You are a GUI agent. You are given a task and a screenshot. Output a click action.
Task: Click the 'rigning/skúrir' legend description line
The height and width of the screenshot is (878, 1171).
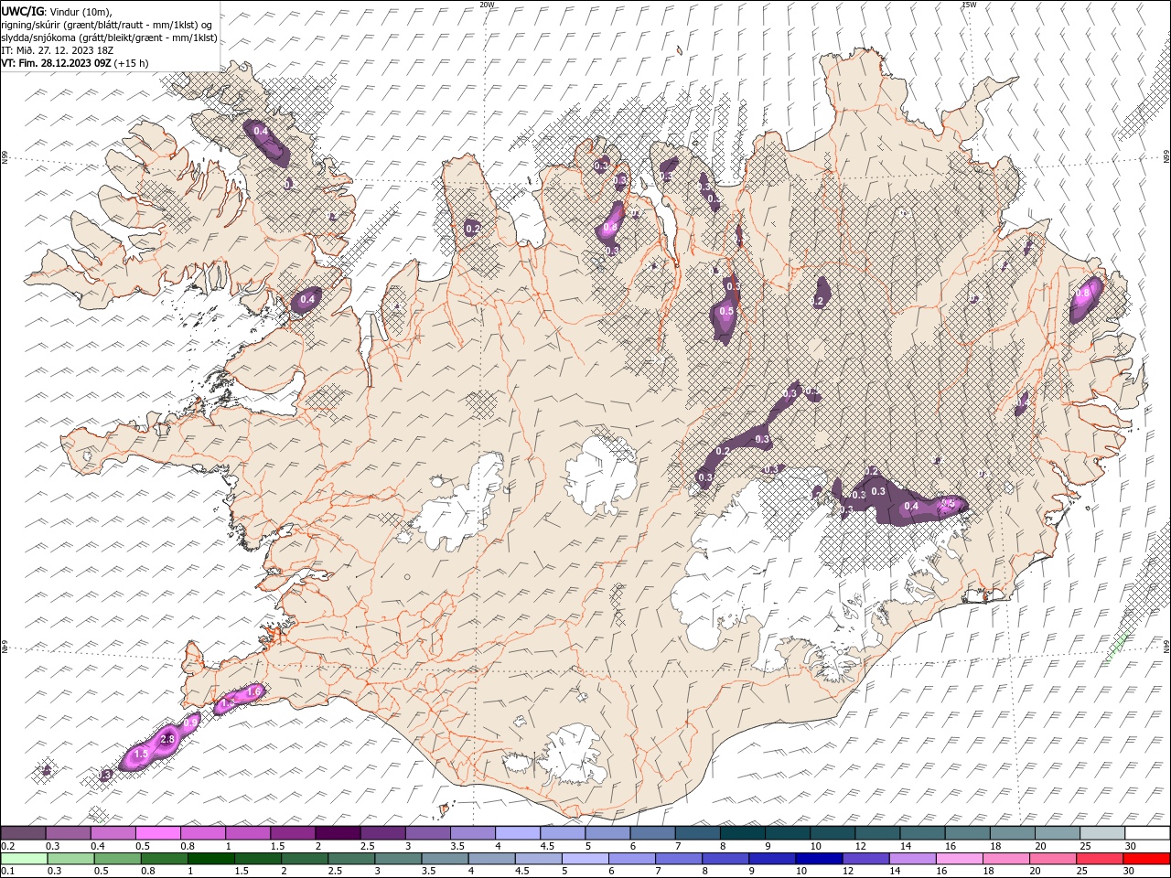click(x=107, y=25)
